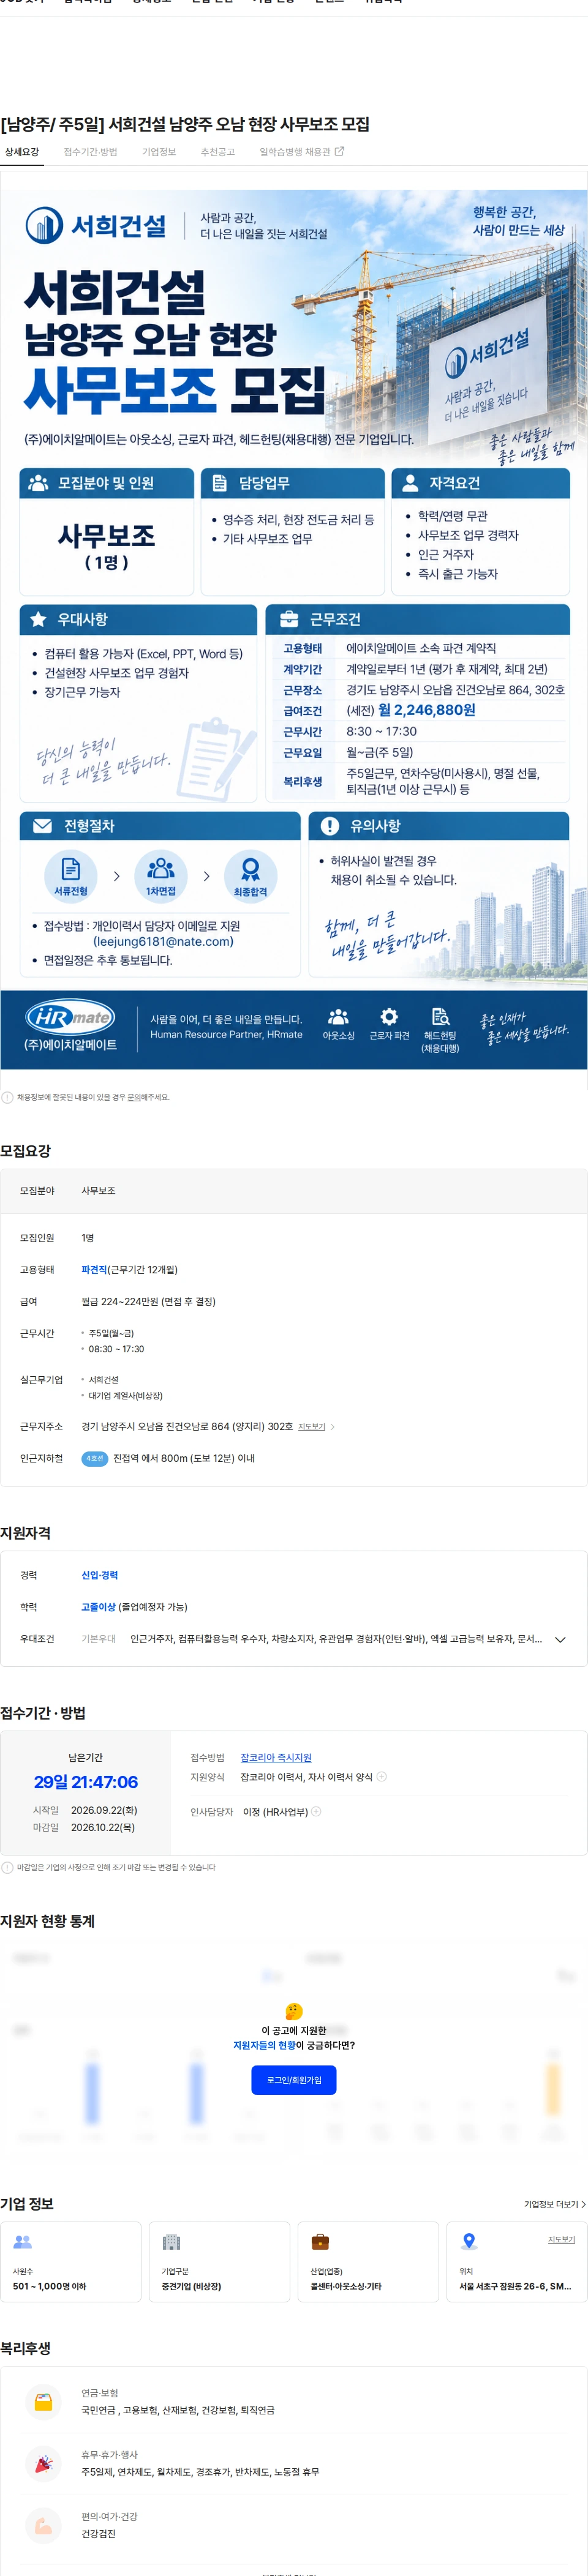Image resolution: width=588 pixels, height=2576 pixels.
Task: Click the 우대사항 star icon
Action: pyautogui.click(x=38, y=619)
